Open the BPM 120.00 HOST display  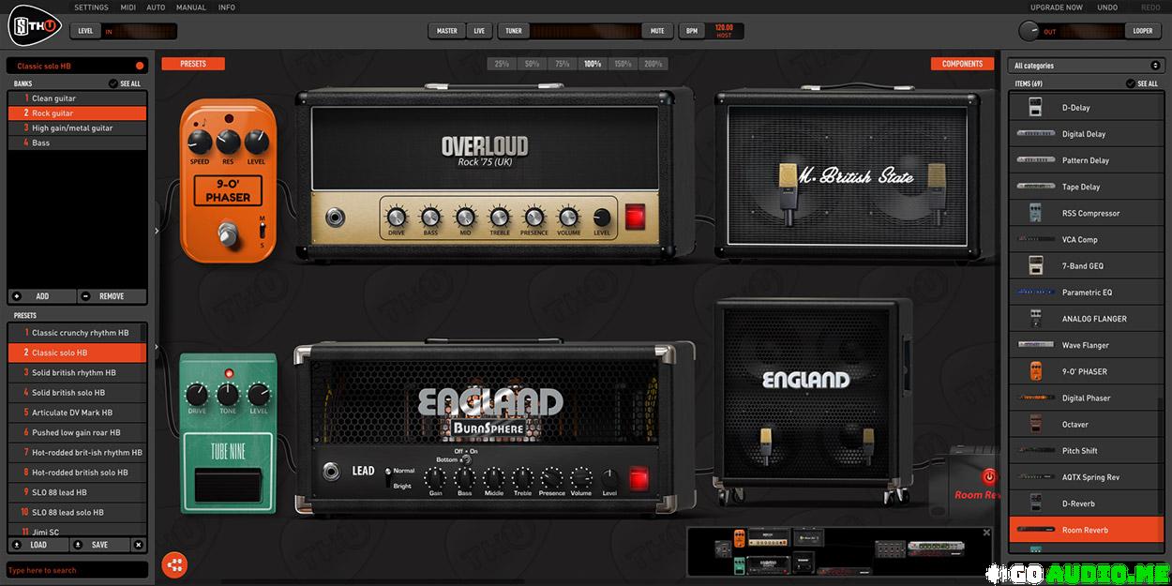(x=723, y=31)
